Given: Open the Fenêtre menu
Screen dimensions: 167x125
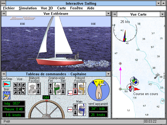Looking at the screenshot, I should [x=76, y=8].
